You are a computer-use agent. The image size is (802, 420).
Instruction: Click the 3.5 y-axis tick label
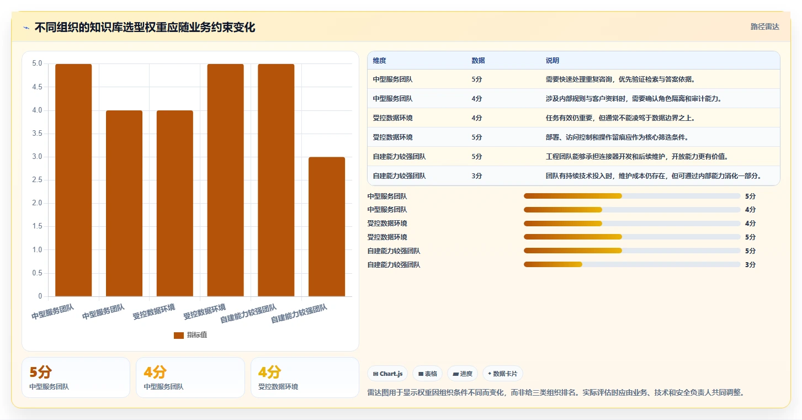[x=37, y=134]
